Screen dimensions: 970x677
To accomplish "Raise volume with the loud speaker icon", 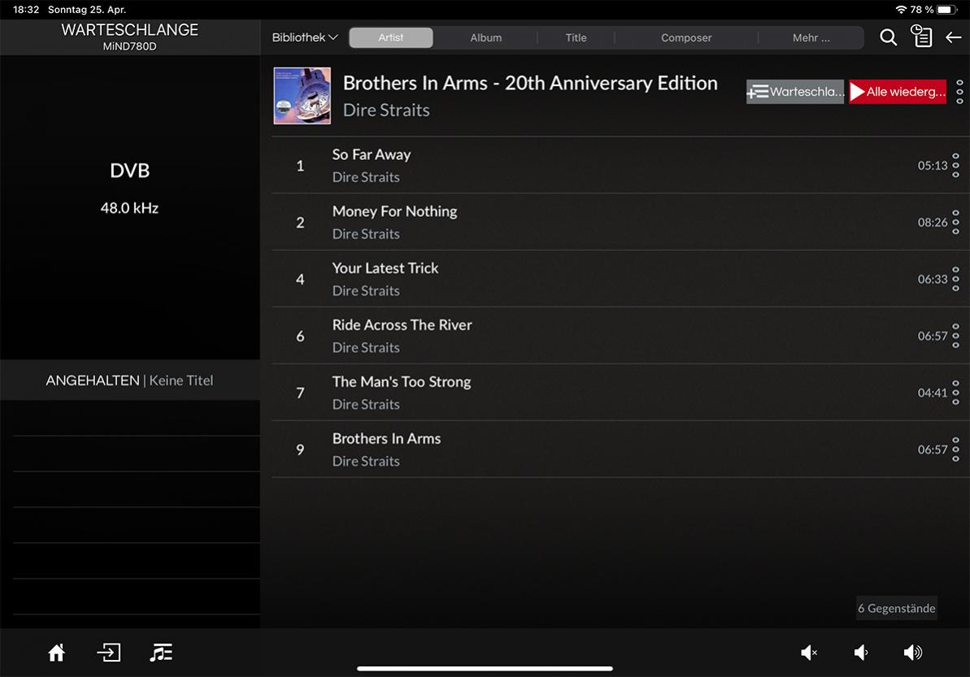I will (912, 653).
